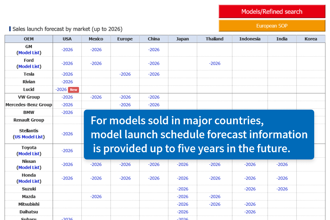This screenshot has height=220, width=330.
Task: View Honda's -2026 China forecast
Action: 154,178
